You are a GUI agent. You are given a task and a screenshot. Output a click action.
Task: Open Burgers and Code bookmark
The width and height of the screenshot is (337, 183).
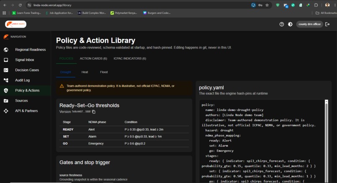157,13
